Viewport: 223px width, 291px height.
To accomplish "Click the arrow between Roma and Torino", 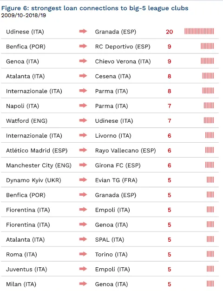I will 83,254.
